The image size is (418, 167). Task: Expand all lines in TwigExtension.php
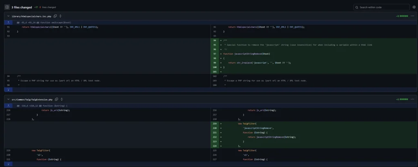[x=62, y=99]
